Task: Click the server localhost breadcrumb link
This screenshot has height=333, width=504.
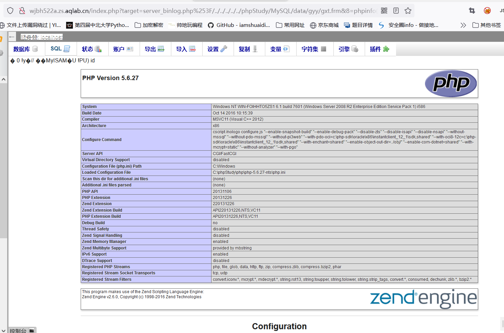Action: point(42,37)
